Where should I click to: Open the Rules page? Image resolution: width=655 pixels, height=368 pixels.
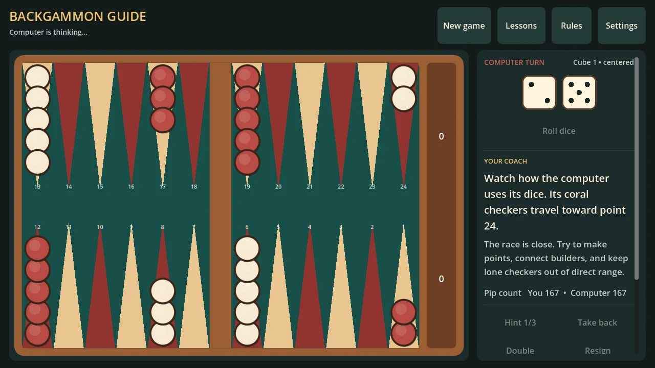(572, 26)
